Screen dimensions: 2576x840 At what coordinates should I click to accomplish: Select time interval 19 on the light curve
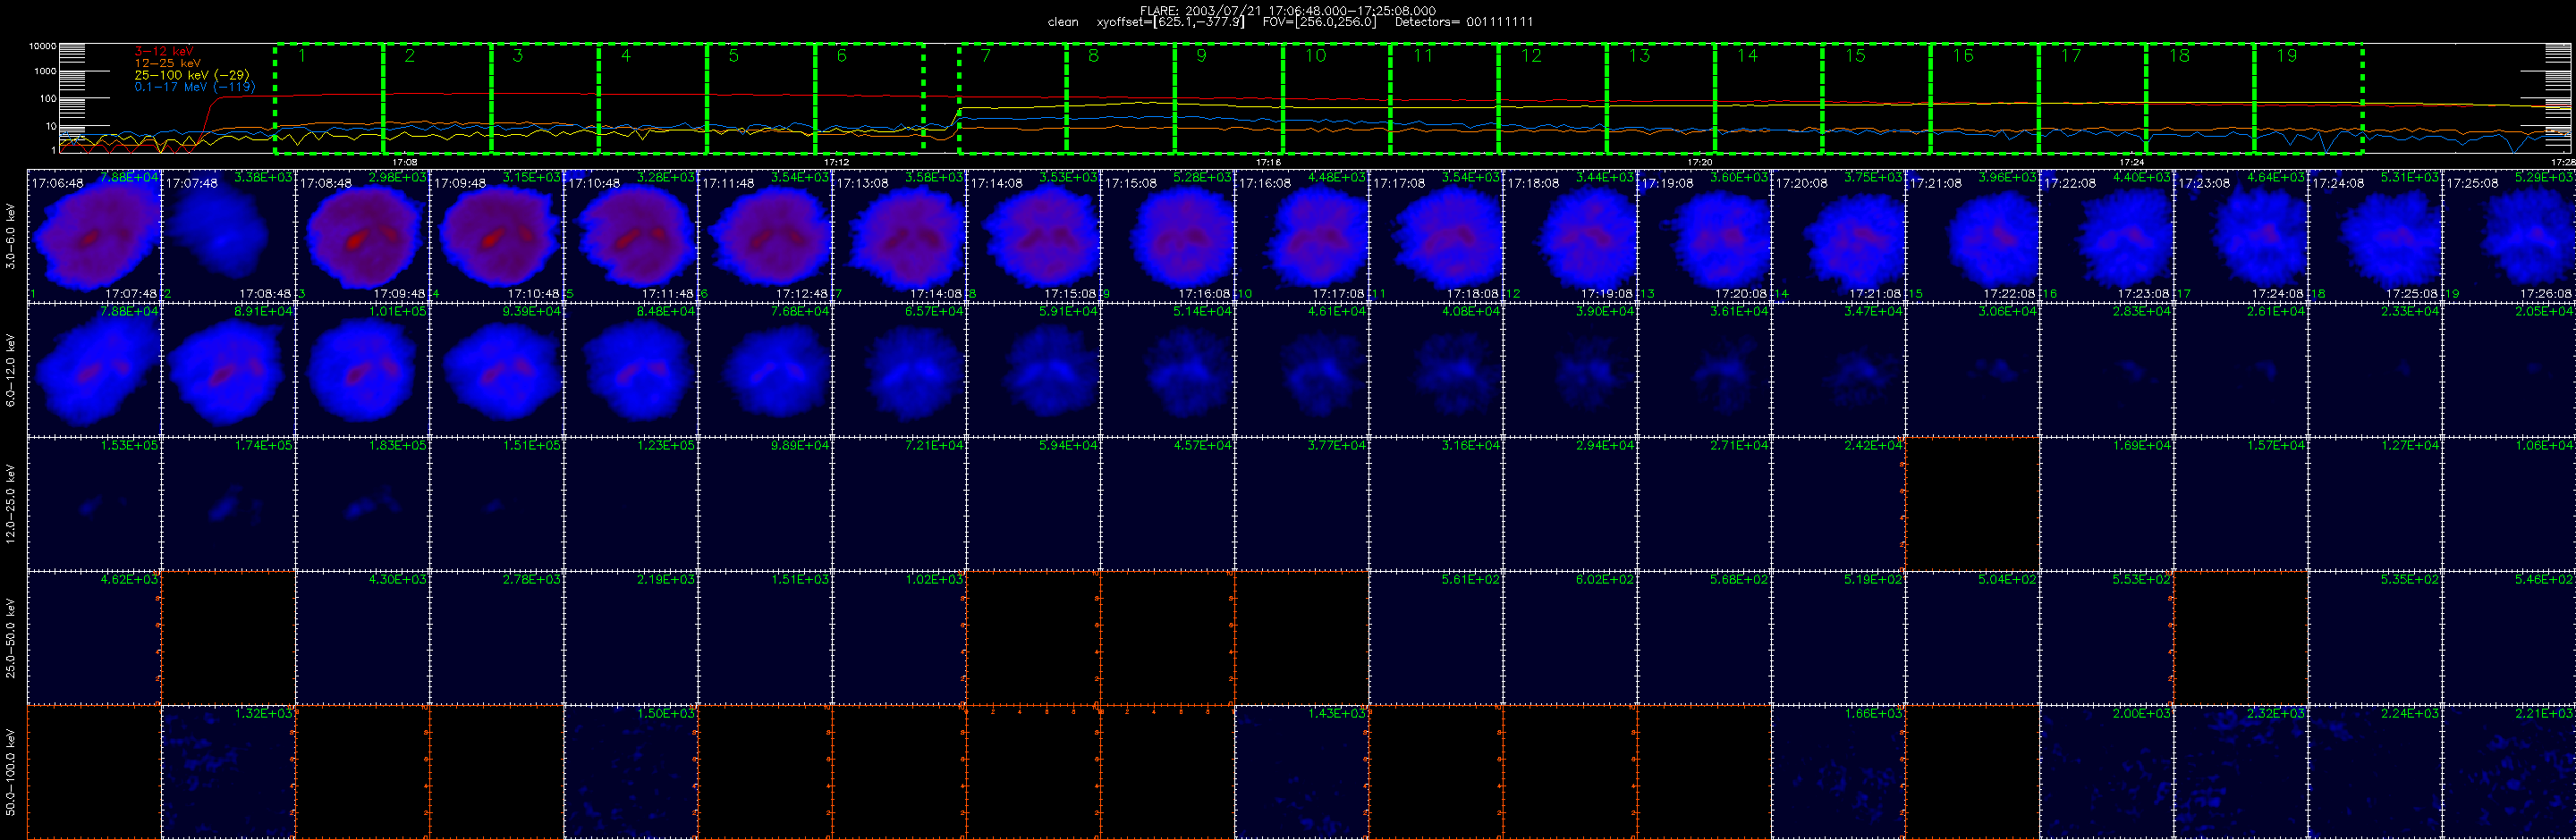click(x=2309, y=98)
